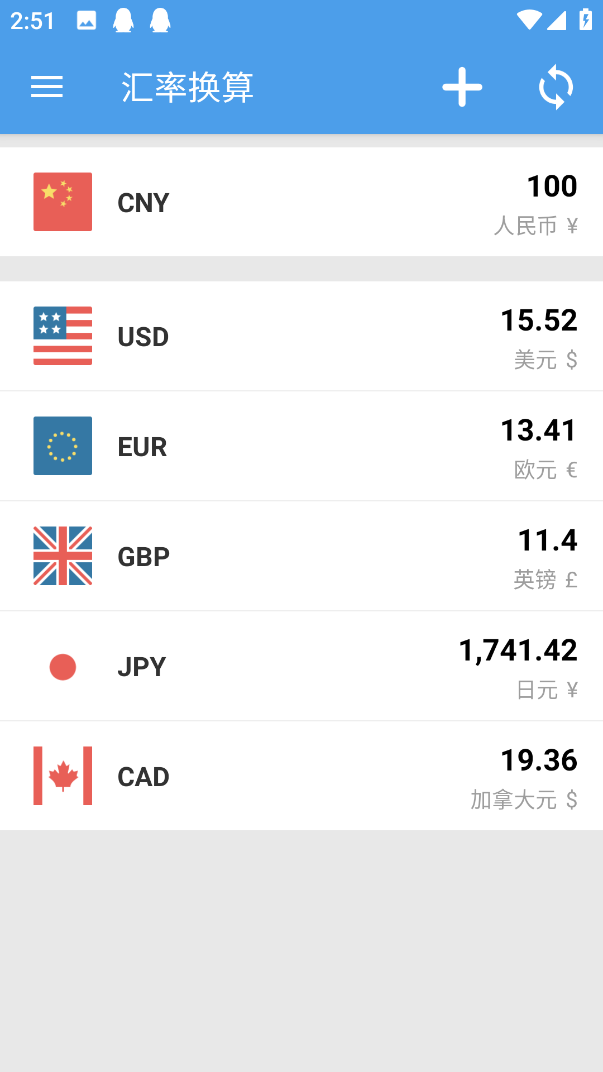Screen dimensions: 603x1072
Task: Tap the Canada flag icon
Action: [x=63, y=776]
